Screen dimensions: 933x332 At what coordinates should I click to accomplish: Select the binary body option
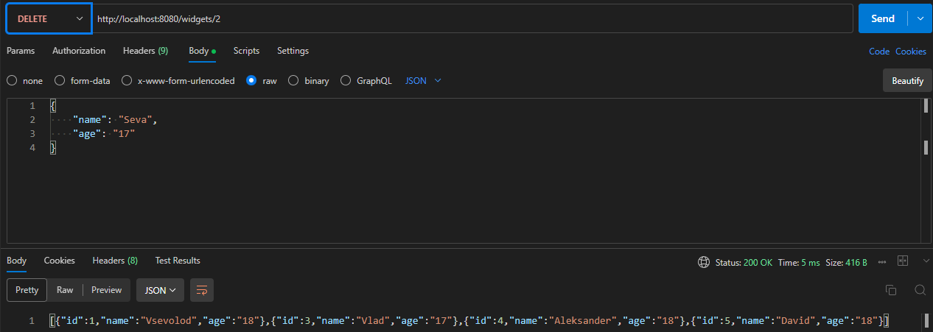point(293,81)
